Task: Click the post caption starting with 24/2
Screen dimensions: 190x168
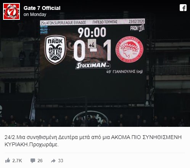Action: point(93,141)
